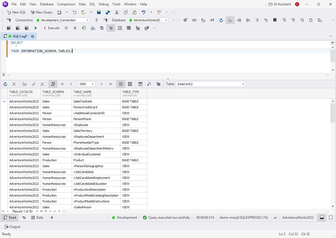The image size is (336, 238).
Task: Click the refresh icon in SQL toolbar
Action: [221, 20]
